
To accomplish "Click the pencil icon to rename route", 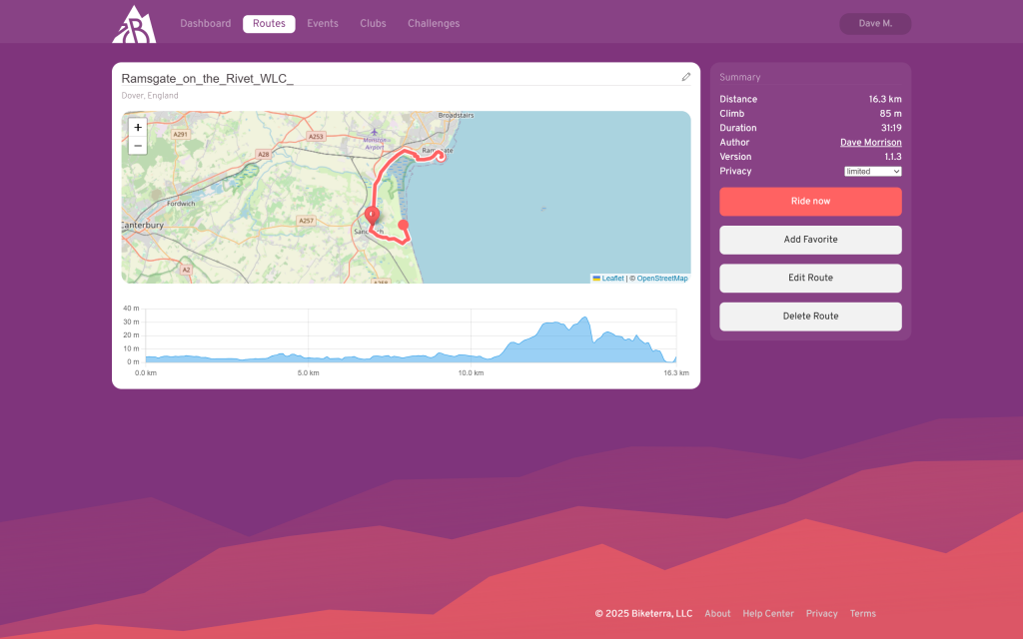I will (x=686, y=77).
